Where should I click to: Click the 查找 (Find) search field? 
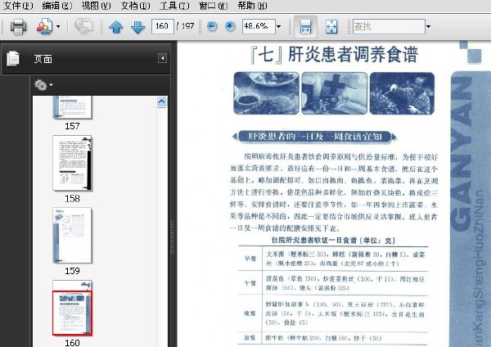tap(389, 26)
